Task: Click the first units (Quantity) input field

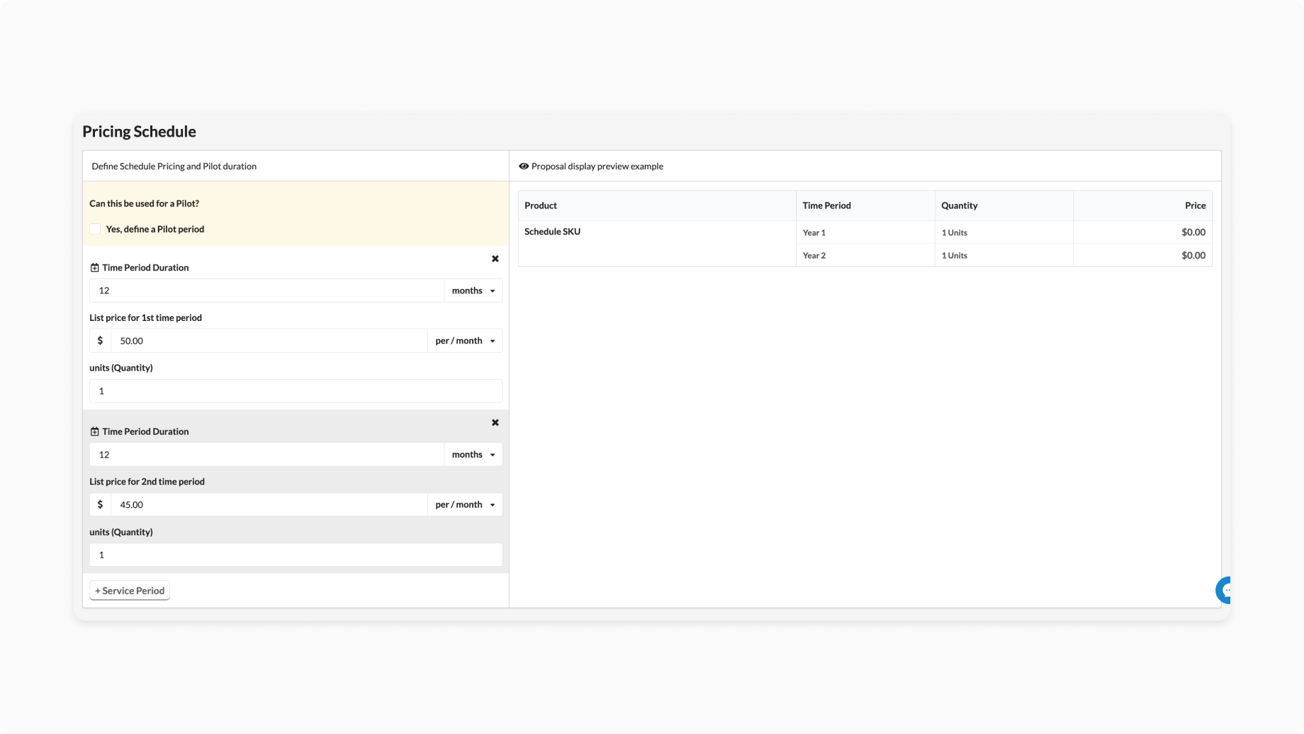Action: [x=296, y=391]
